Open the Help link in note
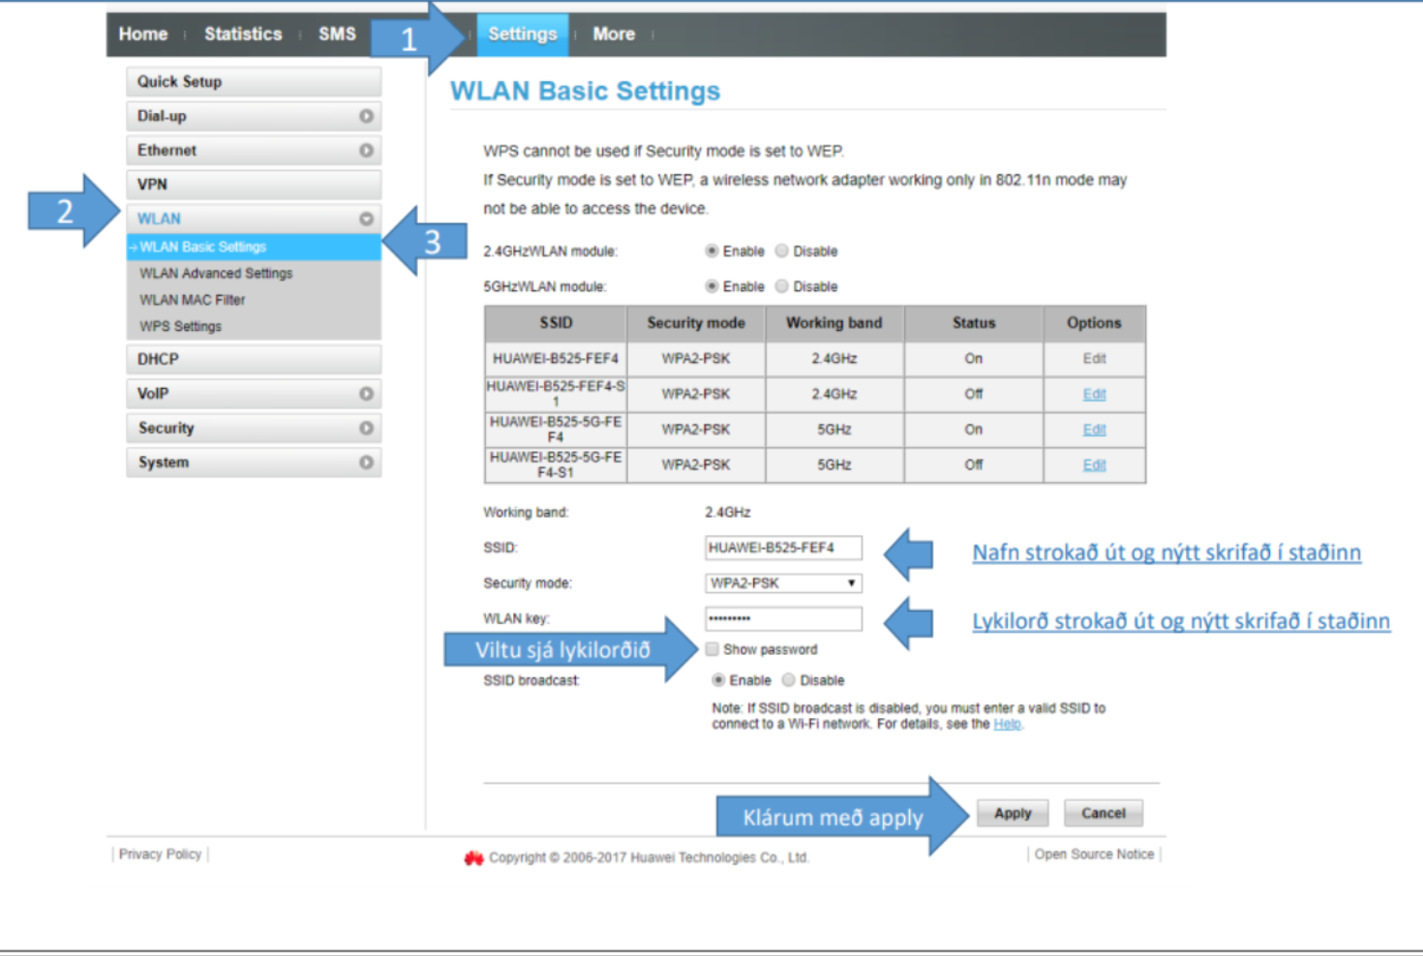 (x=1007, y=724)
